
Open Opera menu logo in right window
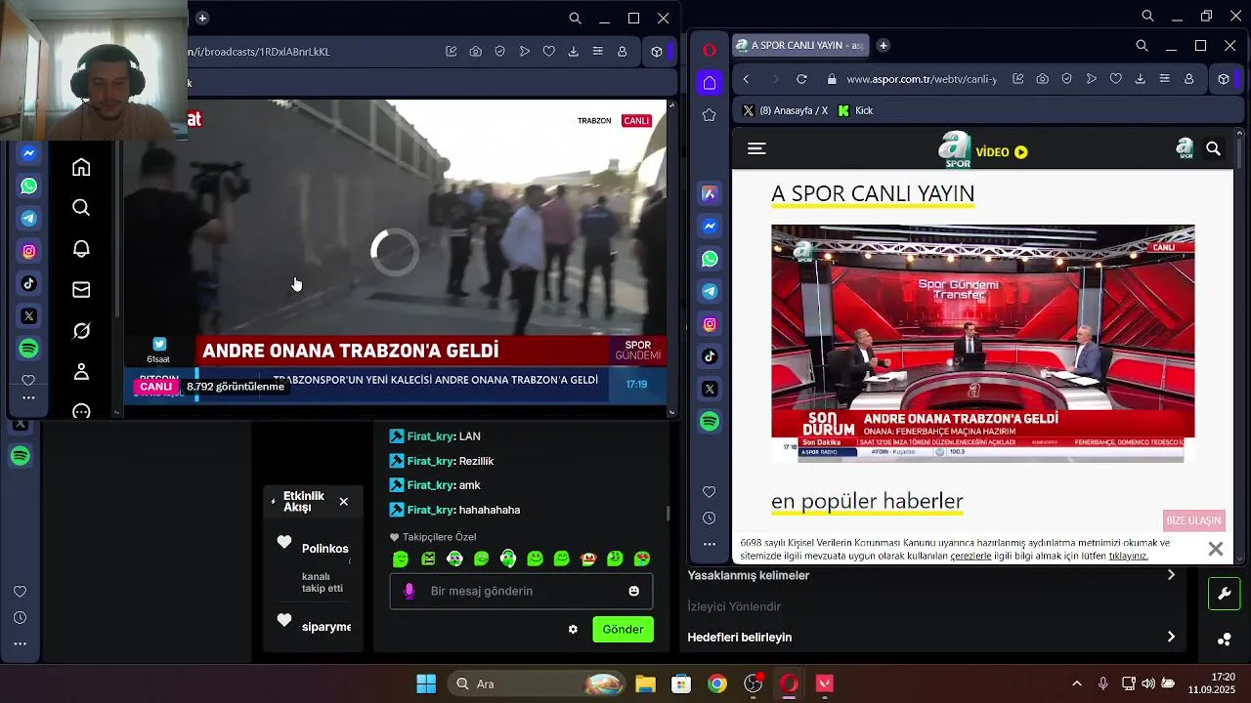point(710,50)
